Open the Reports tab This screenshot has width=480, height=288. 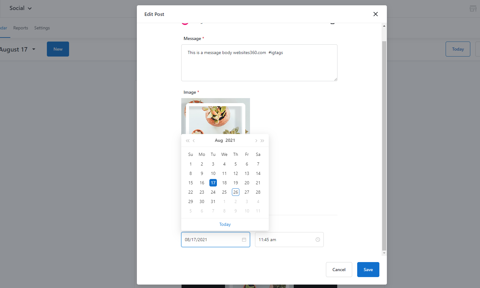(21, 28)
